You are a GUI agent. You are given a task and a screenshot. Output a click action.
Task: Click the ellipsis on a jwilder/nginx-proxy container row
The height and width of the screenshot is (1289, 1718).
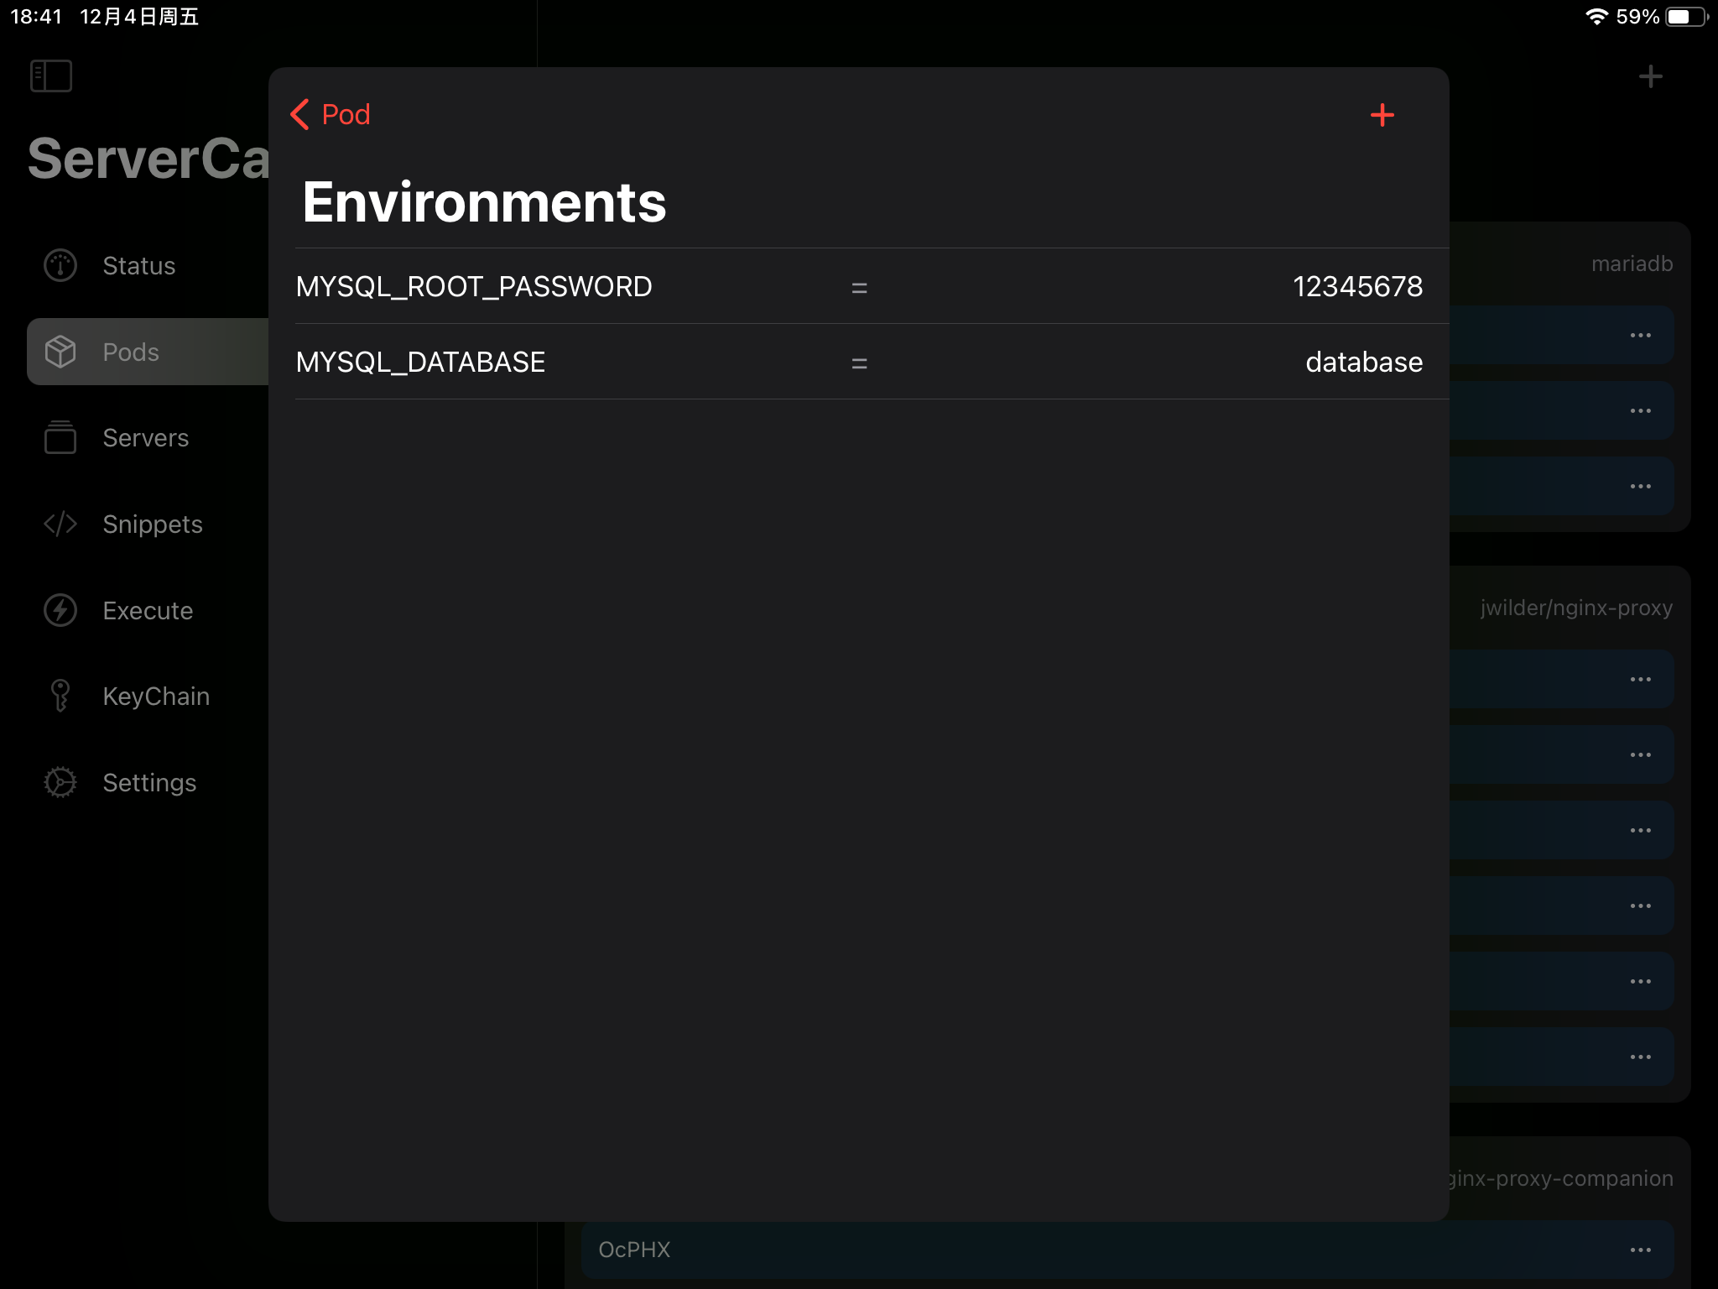point(1640,678)
